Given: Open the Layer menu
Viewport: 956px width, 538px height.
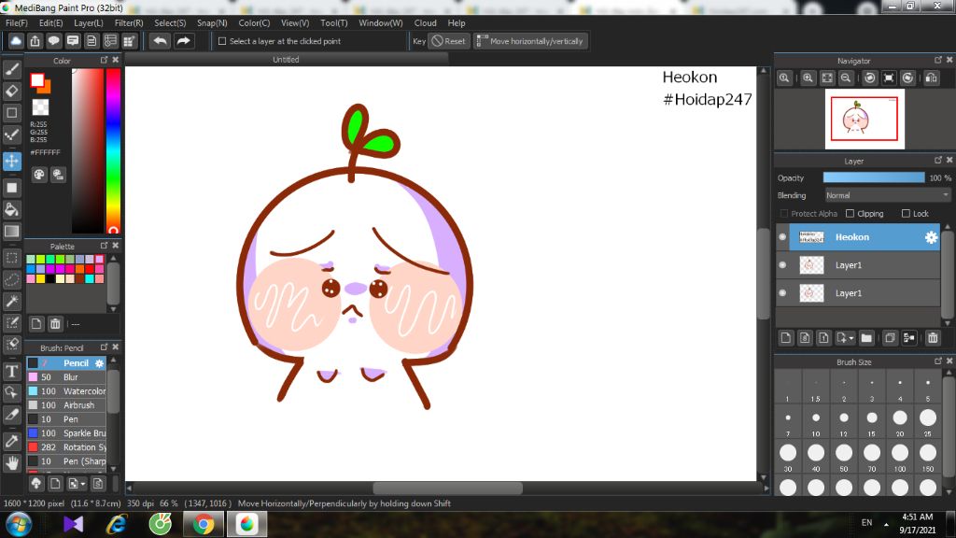Looking at the screenshot, I should (x=89, y=23).
